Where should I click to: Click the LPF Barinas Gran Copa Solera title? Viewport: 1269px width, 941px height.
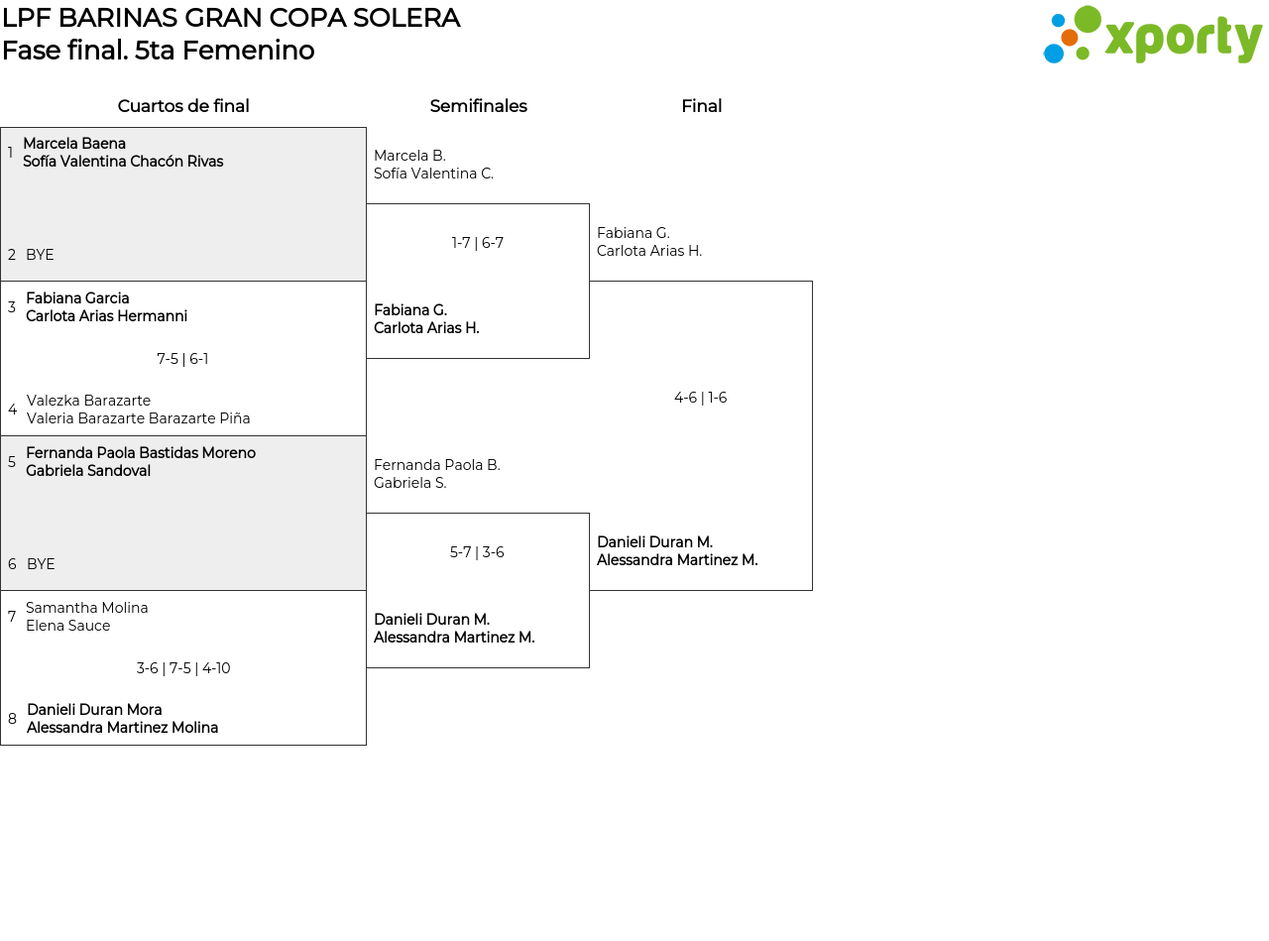point(231,18)
